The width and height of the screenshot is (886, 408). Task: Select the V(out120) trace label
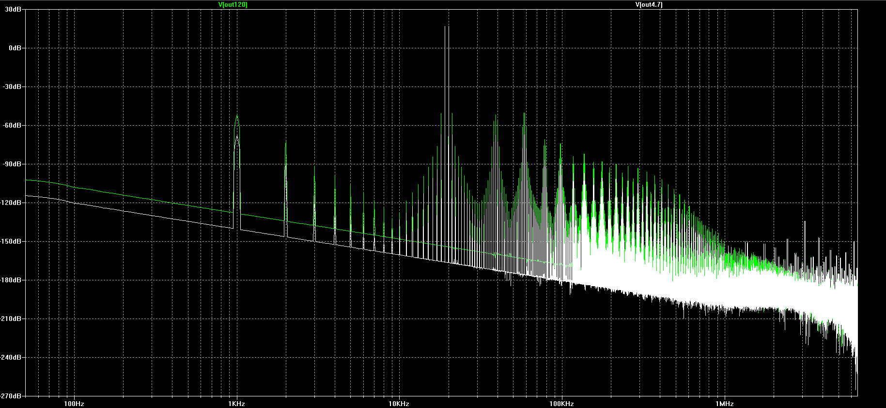233,4
